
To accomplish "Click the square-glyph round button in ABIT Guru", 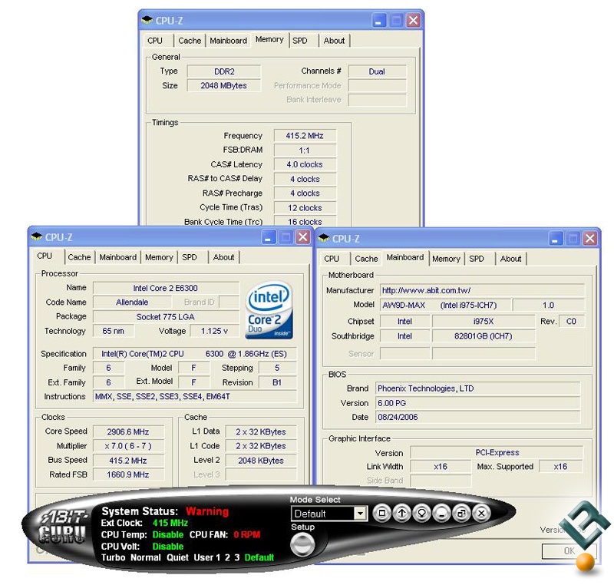I will point(381,513).
